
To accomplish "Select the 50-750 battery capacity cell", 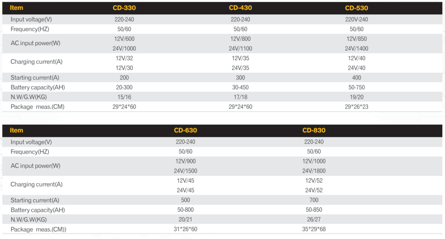I will (x=356, y=87).
